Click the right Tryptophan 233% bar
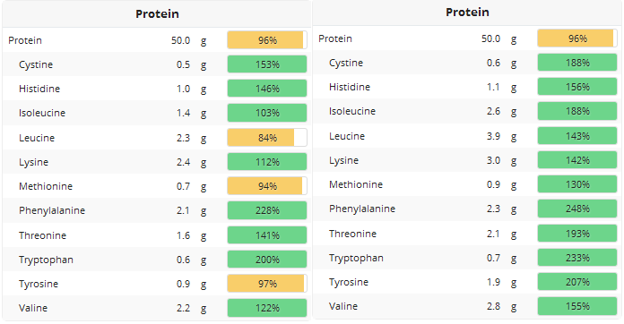The width and height of the screenshot is (624, 324). pos(577,258)
